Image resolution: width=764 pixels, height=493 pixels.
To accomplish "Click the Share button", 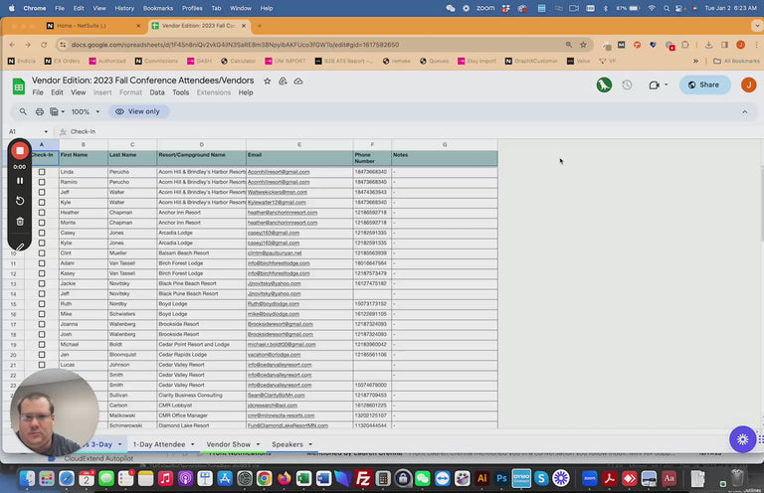I will tap(704, 84).
